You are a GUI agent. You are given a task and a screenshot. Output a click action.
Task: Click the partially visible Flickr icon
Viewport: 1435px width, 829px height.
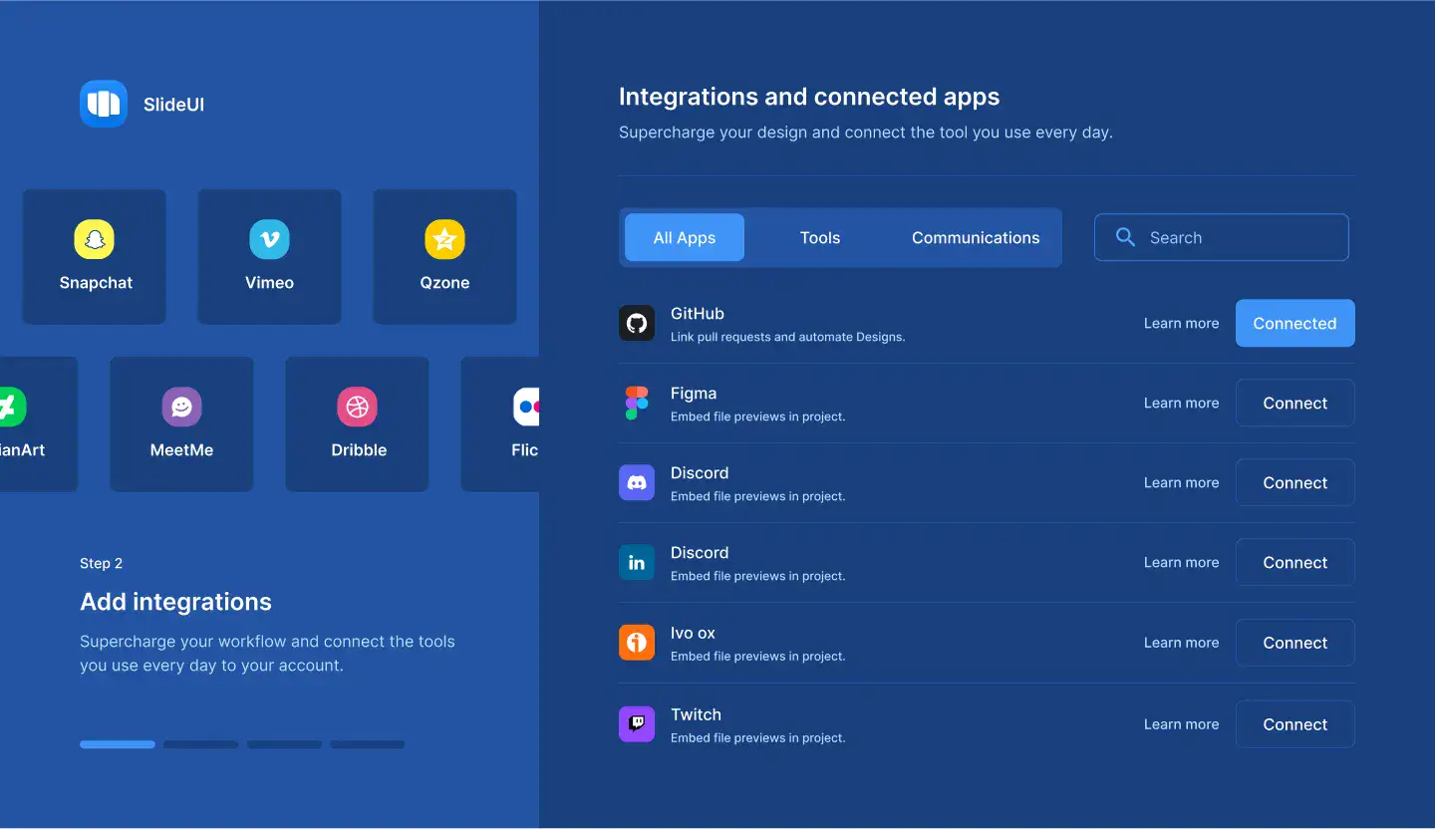(x=526, y=407)
